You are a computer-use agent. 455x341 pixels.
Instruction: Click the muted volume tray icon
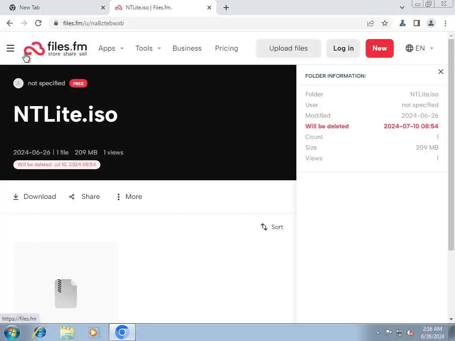410,333
